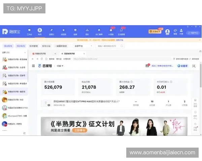Screen dimensions: 202x161
Task: Select the 网易号 account in sidebar
Action: coord(14,124)
